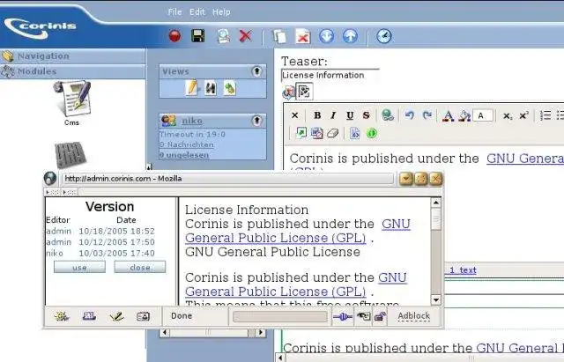Viewport: 564px width, 362px height.
Task: Click the popup scrollbar up arrow
Action: click(x=436, y=203)
